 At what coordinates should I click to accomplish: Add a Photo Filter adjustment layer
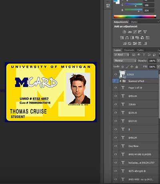[137, 38]
